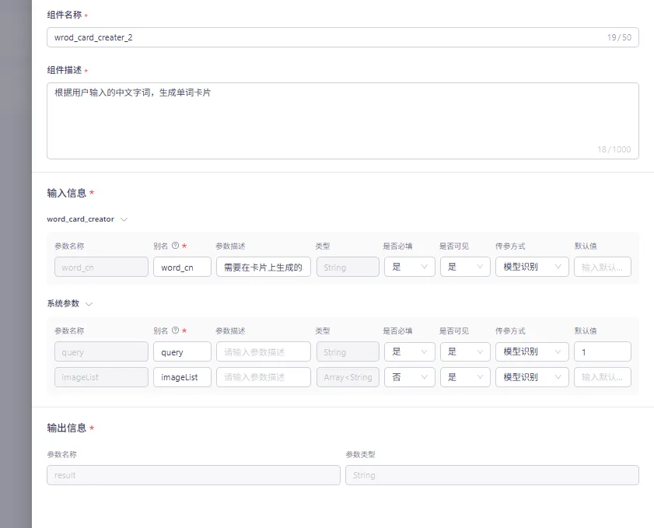Click the output result parameter name field
The width and height of the screenshot is (654, 528).
click(x=194, y=475)
